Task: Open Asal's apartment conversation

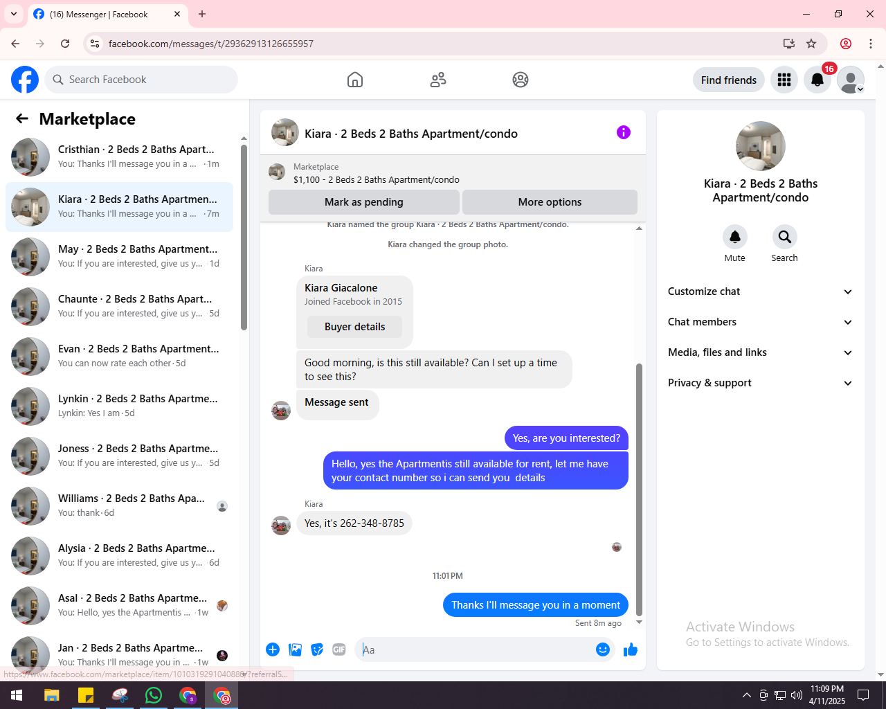Action: (x=119, y=606)
